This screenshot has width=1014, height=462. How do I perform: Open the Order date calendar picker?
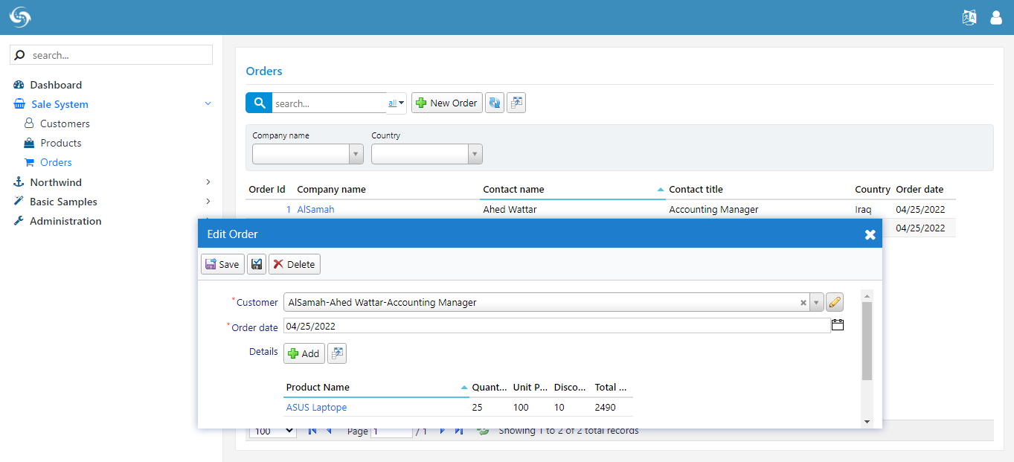click(x=838, y=325)
